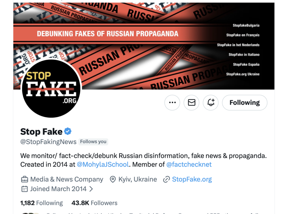The image size is (286, 214).
Task: Click the calendar joined date icon
Action: tap(25, 189)
